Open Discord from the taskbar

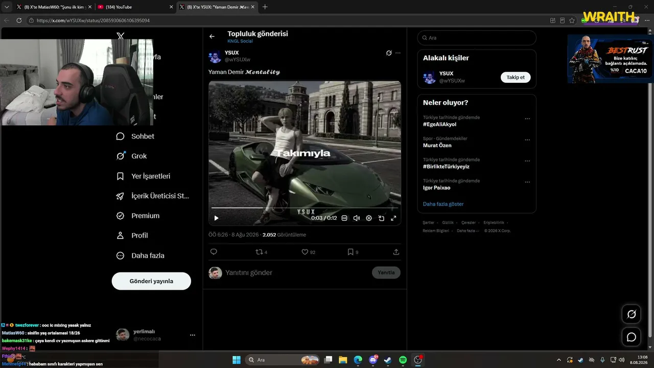tap(373, 360)
